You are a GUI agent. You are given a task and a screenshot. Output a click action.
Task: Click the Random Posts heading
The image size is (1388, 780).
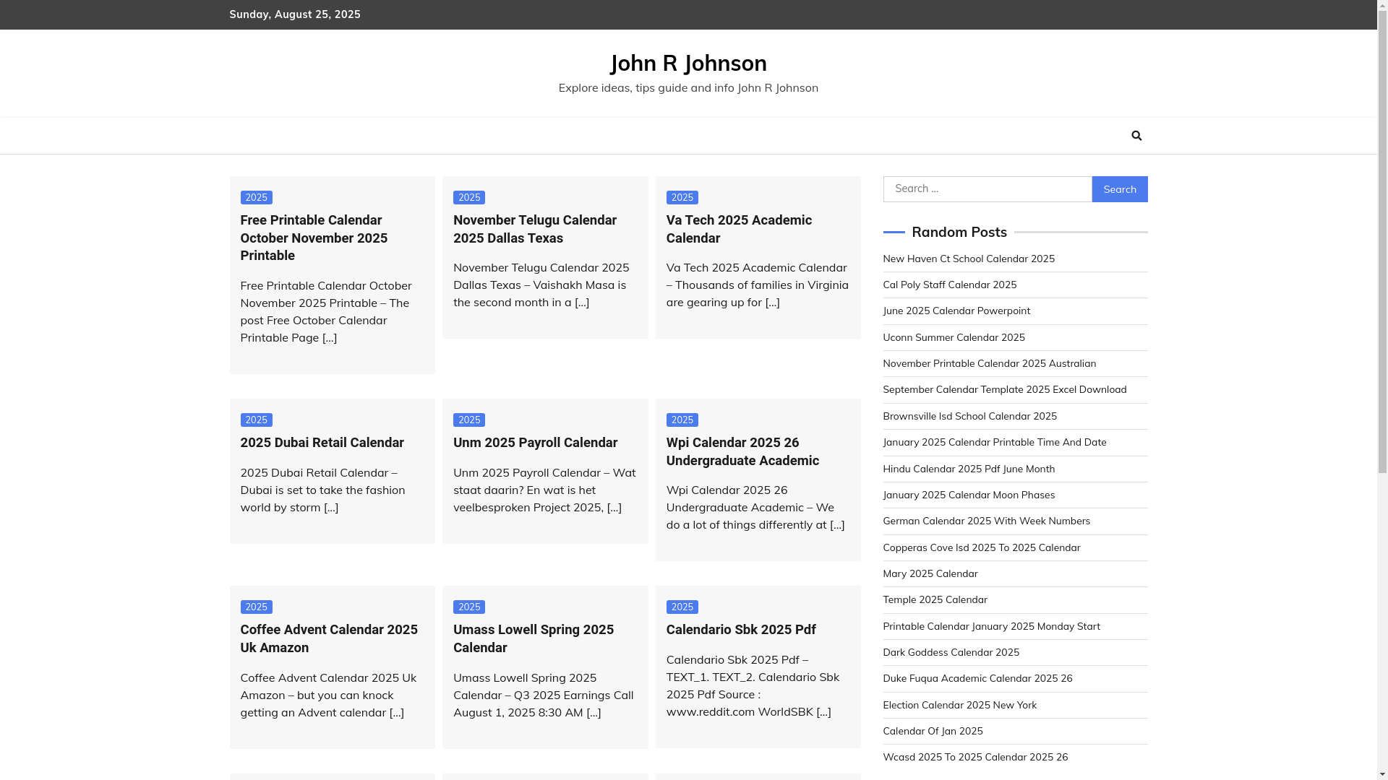point(959,233)
